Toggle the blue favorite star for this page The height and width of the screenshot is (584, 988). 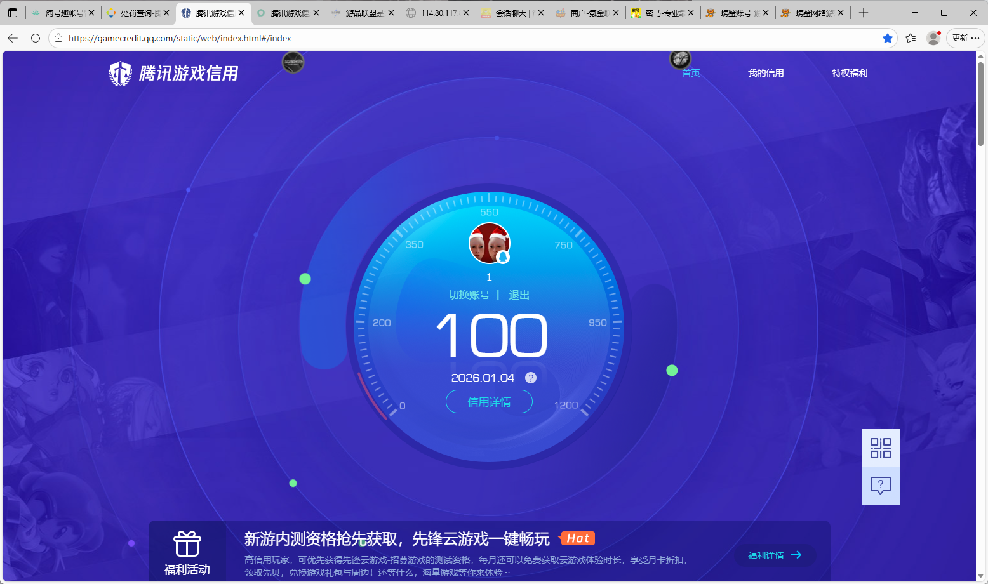tap(888, 38)
